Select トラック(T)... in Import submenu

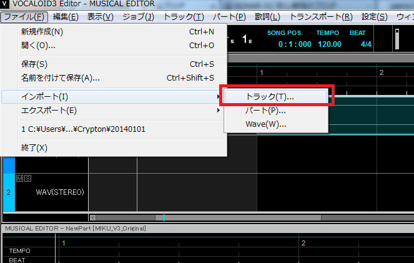pyautogui.click(x=276, y=97)
